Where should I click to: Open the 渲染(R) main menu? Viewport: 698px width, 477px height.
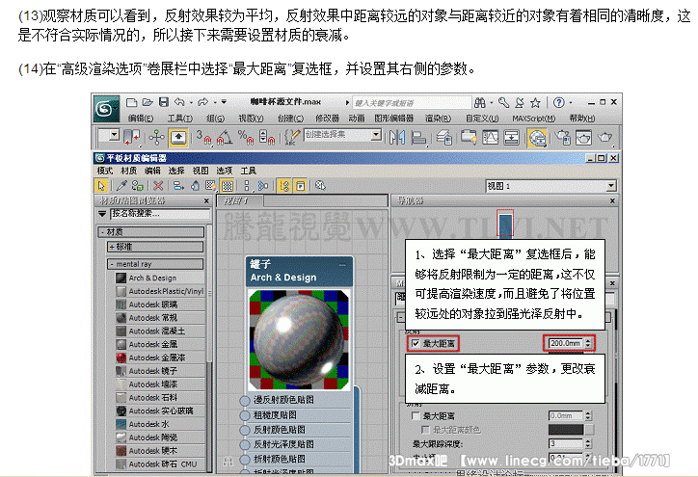tap(438, 119)
